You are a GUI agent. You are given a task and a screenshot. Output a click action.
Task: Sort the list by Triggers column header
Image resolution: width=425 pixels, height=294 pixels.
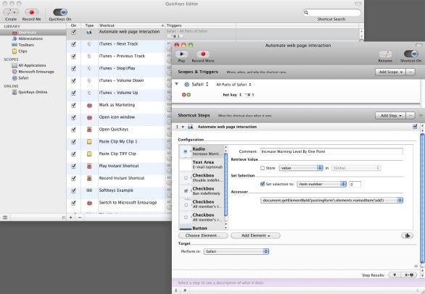pos(201,25)
